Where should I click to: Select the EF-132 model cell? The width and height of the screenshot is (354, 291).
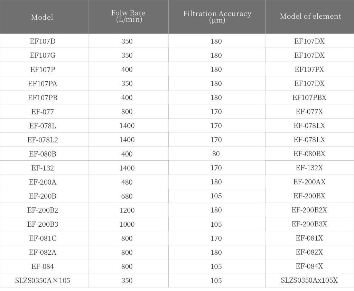pyautogui.click(x=43, y=168)
